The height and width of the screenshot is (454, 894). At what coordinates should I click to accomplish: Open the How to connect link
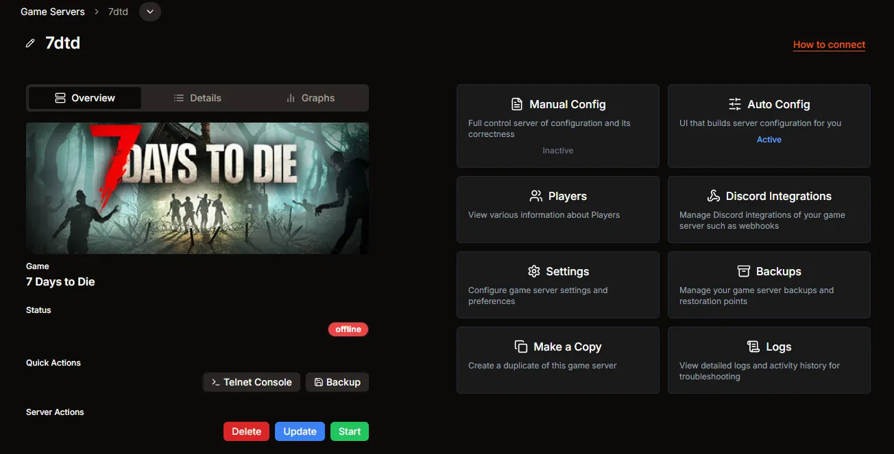(829, 44)
